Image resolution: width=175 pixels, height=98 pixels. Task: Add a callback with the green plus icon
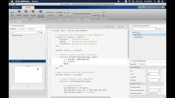point(42,32)
